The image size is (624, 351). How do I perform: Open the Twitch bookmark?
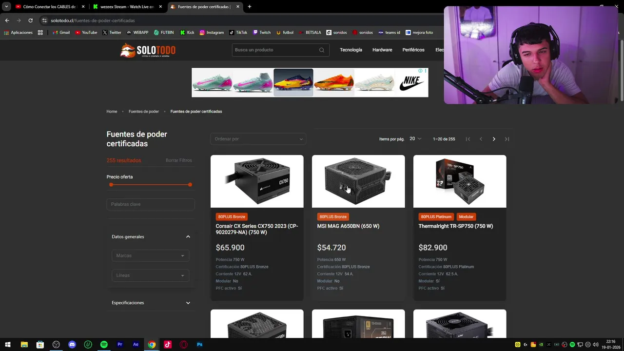tap(261, 33)
